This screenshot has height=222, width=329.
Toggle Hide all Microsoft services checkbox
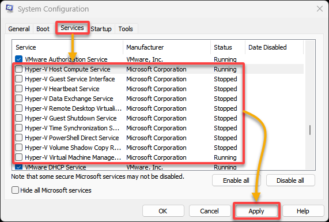pos(15,190)
